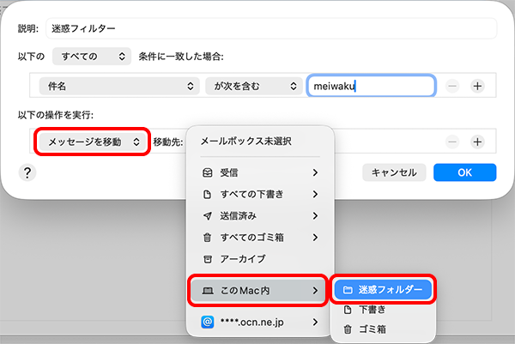The image size is (515, 344).
Task: Click the help question mark button
Action: point(27,172)
